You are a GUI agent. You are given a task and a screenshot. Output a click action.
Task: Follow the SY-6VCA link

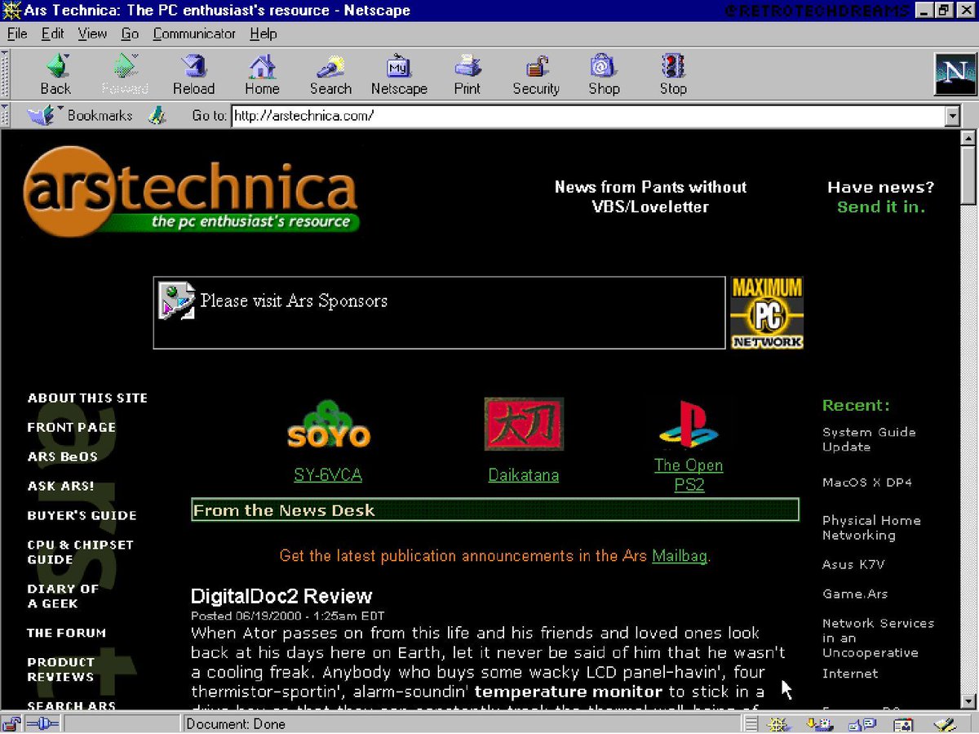tap(328, 474)
